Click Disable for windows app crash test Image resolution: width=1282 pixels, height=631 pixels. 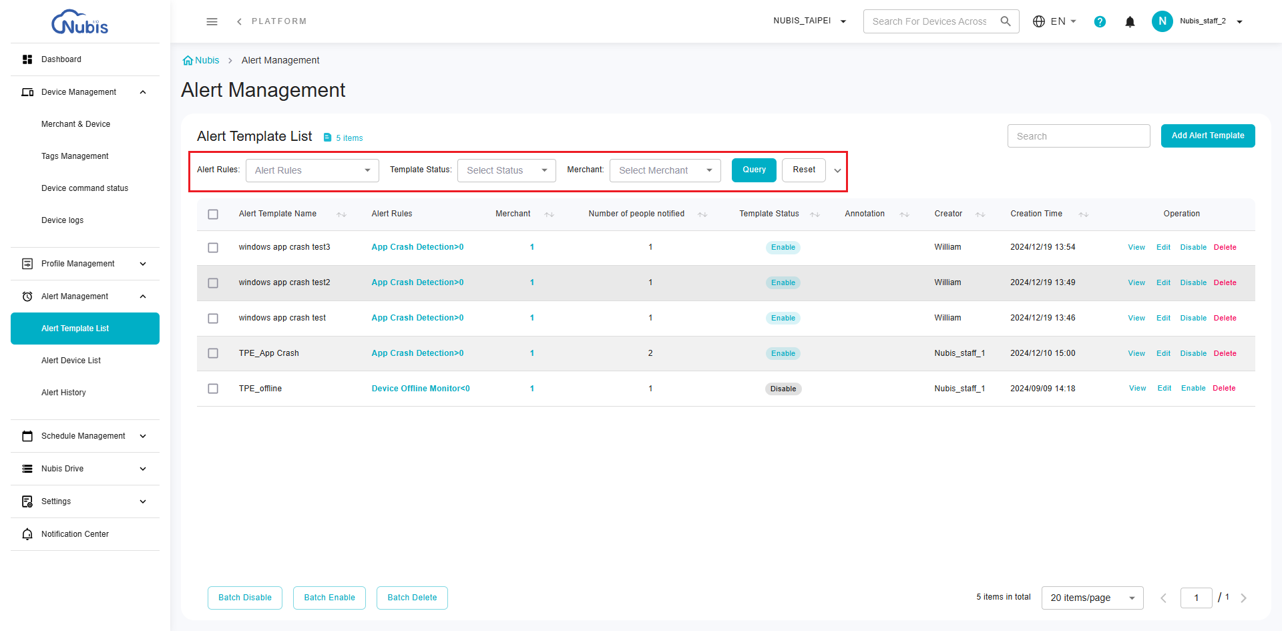tap(1193, 319)
